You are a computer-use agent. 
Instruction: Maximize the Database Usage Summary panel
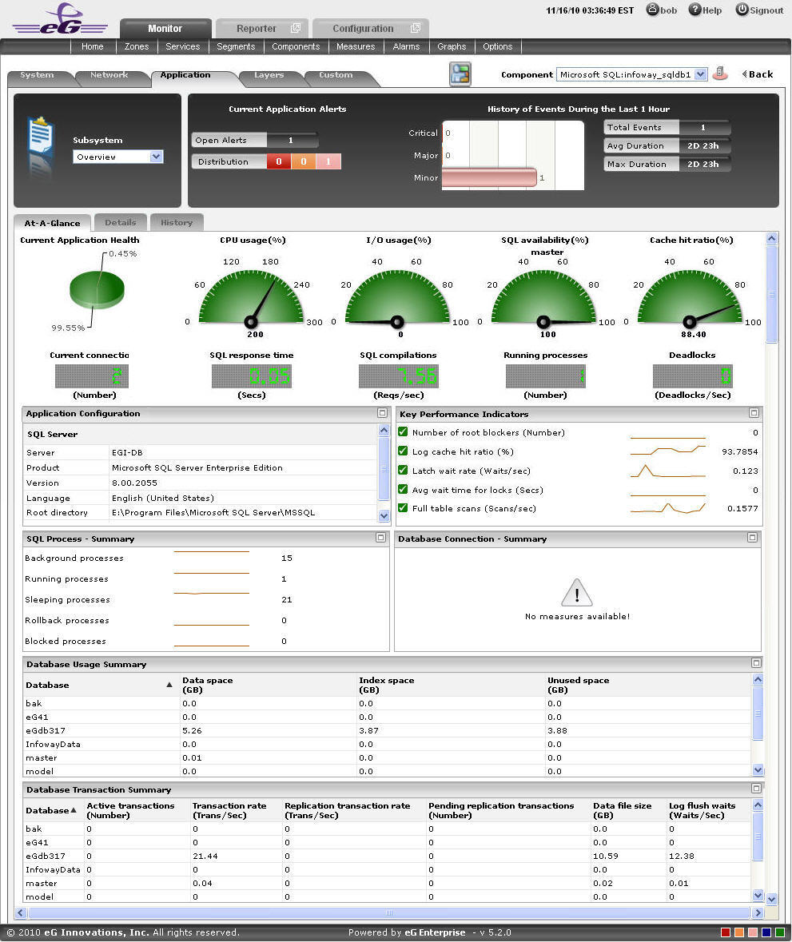pos(757,662)
